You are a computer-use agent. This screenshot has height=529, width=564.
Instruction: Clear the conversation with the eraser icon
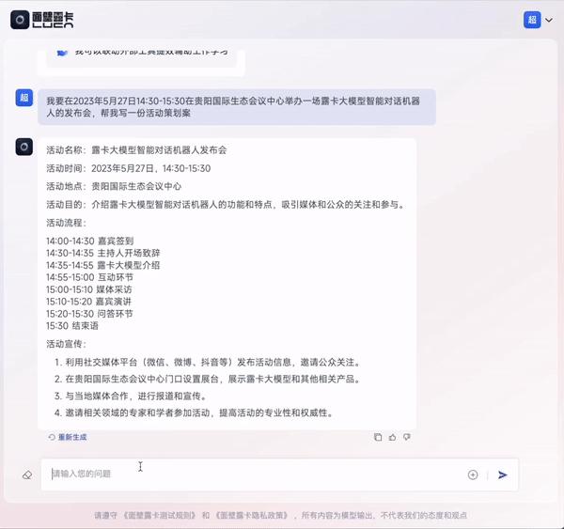click(27, 475)
